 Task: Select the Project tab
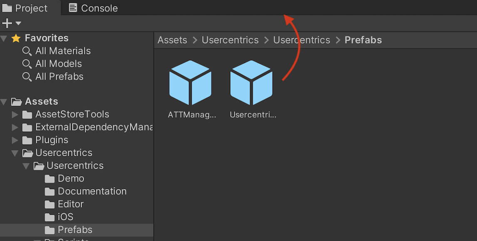point(25,8)
